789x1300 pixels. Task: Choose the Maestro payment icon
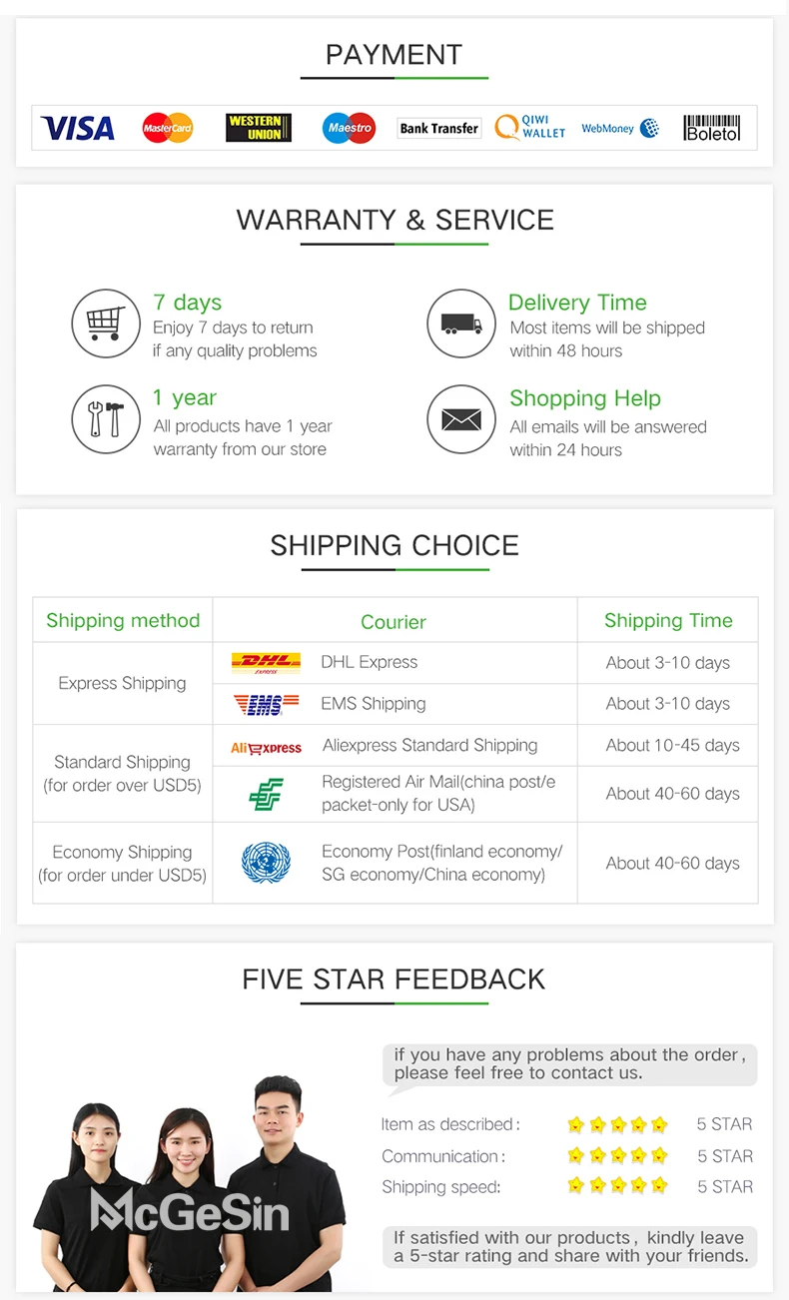point(349,128)
